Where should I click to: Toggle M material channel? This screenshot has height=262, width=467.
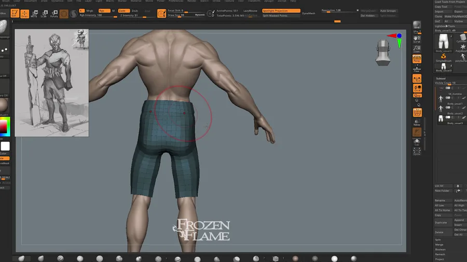113,11
